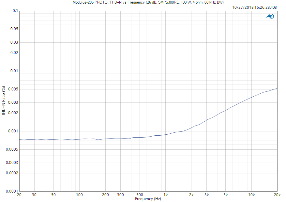Click the x-axis tick label "1k"
The height and width of the screenshot is (202, 286).
[165, 195]
